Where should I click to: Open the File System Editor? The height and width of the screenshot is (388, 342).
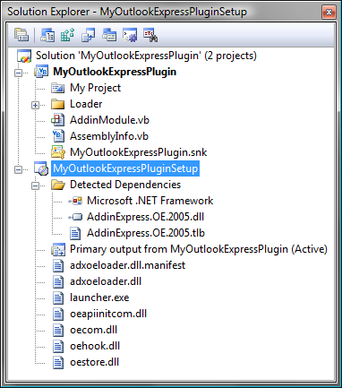(47, 36)
